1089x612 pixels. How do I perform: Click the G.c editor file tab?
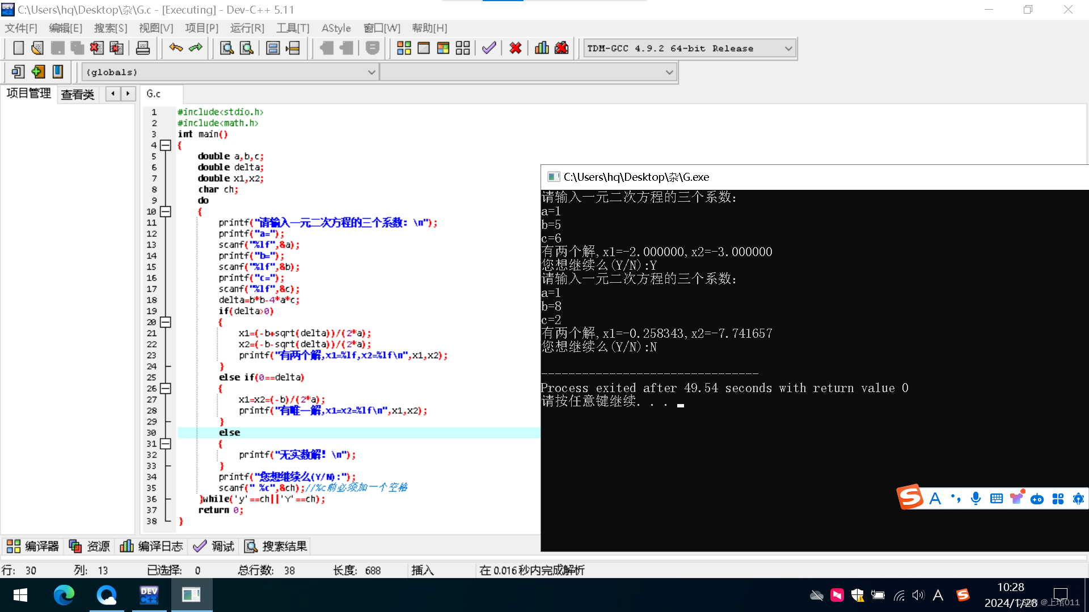coord(154,94)
